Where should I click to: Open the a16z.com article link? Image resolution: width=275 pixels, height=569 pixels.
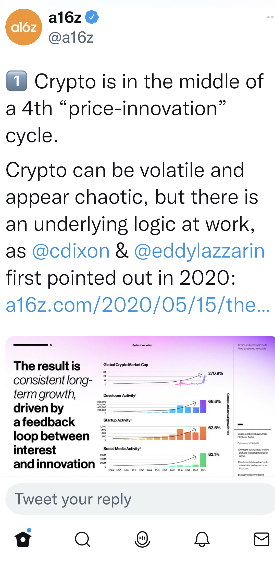(137, 305)
